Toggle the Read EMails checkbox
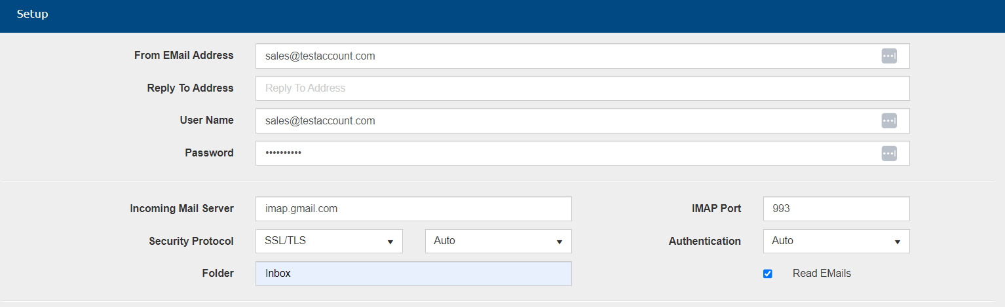1005x307 pixels. (768, 274)
